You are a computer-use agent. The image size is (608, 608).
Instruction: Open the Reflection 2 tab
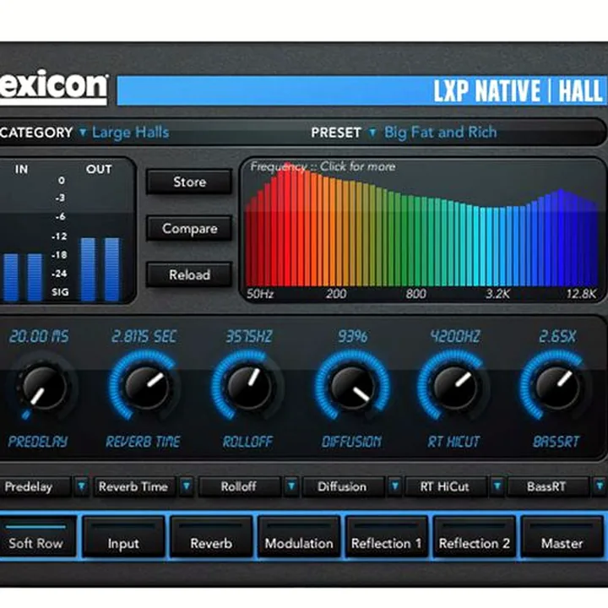click(475, 537)
